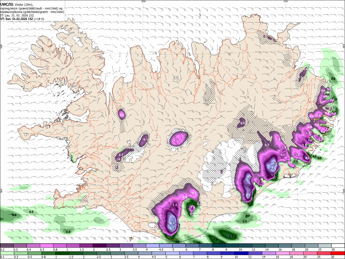
Task: Click the palest green lower swatch between 0.1 and 0.3
Action: coord(7,253)
